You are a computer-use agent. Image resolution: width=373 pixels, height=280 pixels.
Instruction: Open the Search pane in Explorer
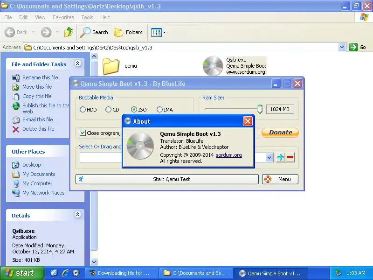point(94,32)
